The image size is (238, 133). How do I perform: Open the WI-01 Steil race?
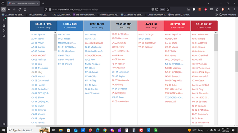tap(170, 102)
